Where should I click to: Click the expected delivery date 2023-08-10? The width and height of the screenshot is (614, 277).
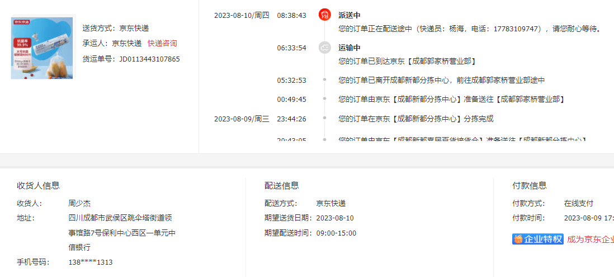335,218
